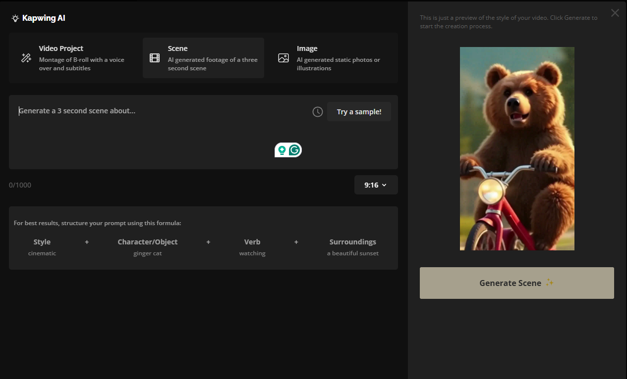Click the Grammarly lightbulb suggestion icon
Viewport: 627px width, 379px height.
click(x=282, y=150)
